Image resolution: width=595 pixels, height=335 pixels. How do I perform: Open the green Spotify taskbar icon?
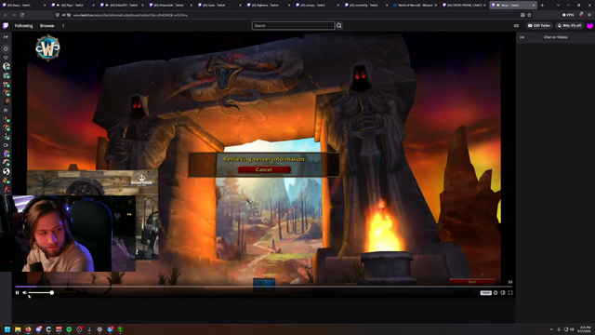coord(69,329)
